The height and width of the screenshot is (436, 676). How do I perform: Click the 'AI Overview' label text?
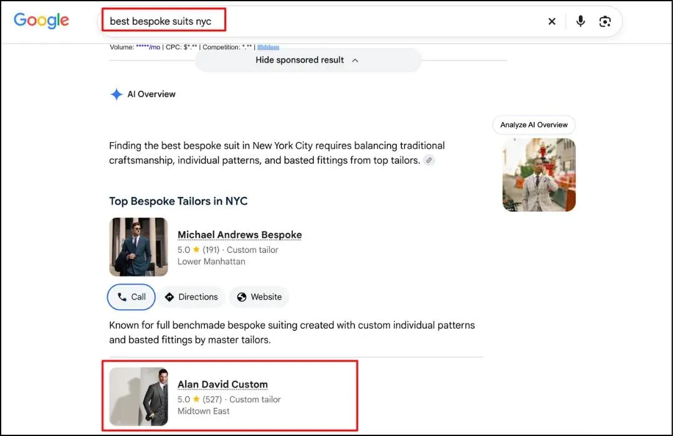[151, 94]
